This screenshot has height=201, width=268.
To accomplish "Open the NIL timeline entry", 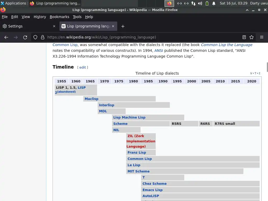I will 116,130.
